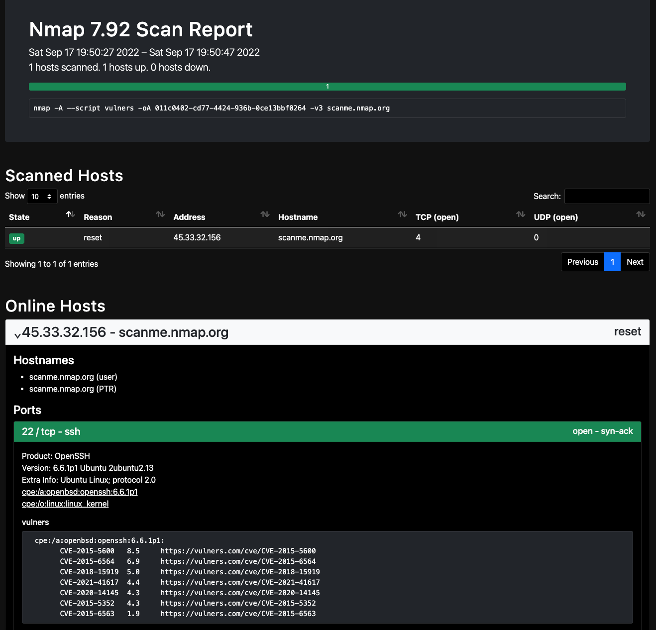
Task: Select the 'reset' reason cell in table
Action: [93, 237]
